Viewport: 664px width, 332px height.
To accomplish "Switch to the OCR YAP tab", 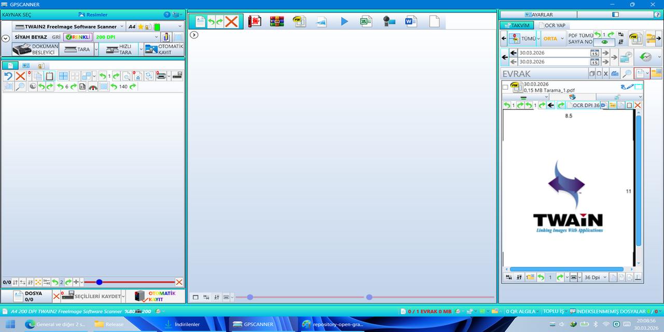I will 554,25.
